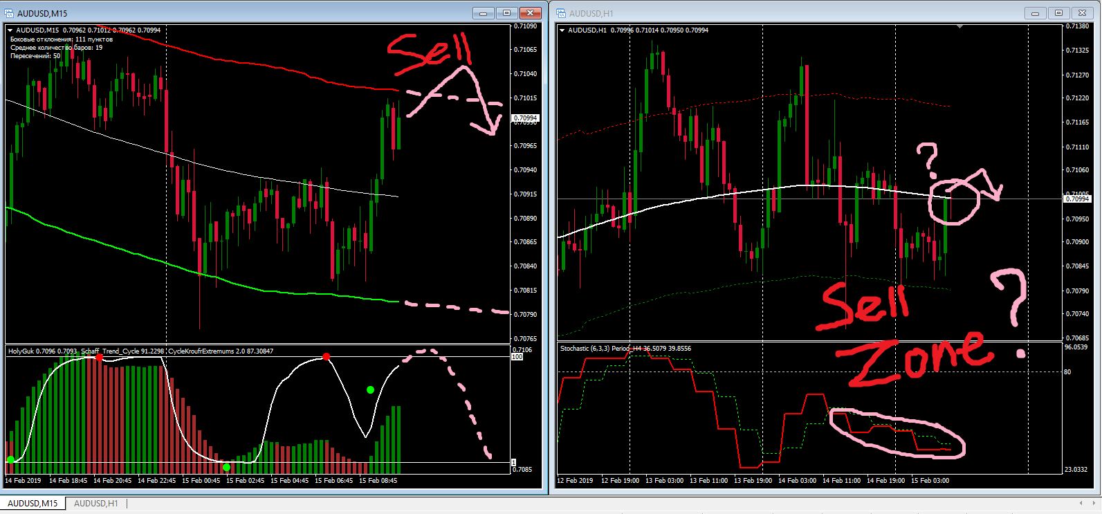Click the '13 Feb 19:00' time label in H1 chart
Image resolution: width=1102 pixels, height=514 pixels.
753,481
